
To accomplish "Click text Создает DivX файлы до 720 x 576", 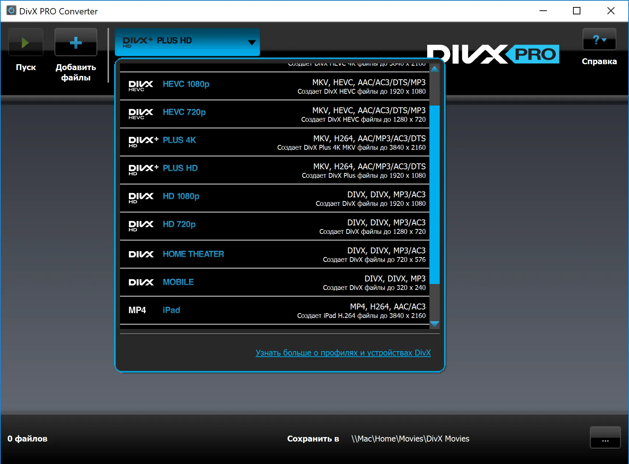I will (374, 260).
